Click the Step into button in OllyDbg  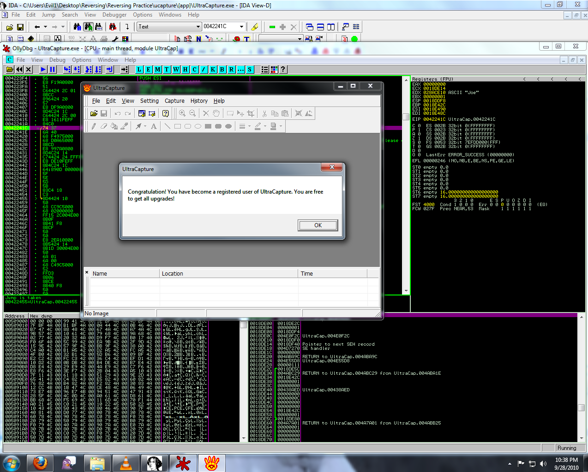click(x=67, y=70)
